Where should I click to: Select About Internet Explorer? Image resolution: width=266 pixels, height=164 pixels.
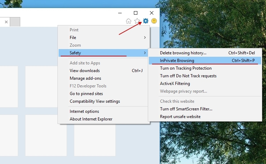[104, 119]
